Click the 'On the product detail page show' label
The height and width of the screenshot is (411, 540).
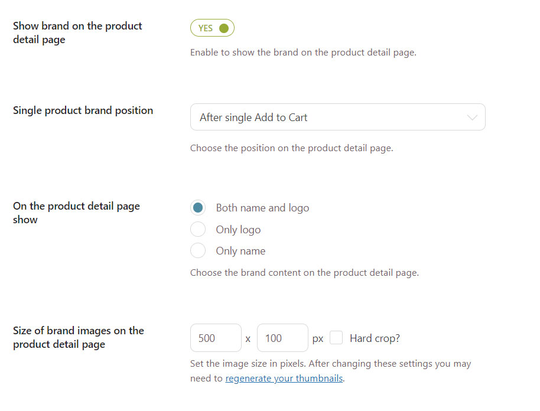(x=76, y=213)
